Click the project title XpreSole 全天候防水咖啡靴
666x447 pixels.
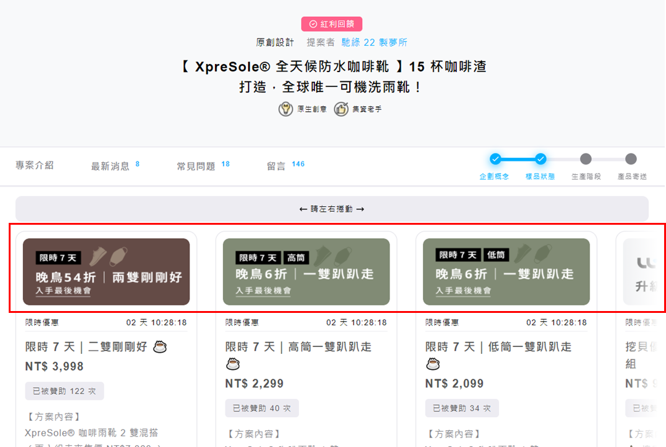coord(334,76)
